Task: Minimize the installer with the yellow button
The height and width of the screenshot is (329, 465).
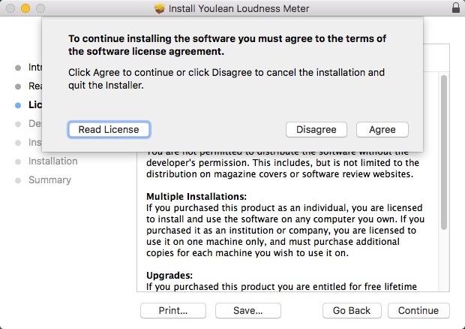Action: 25,8
